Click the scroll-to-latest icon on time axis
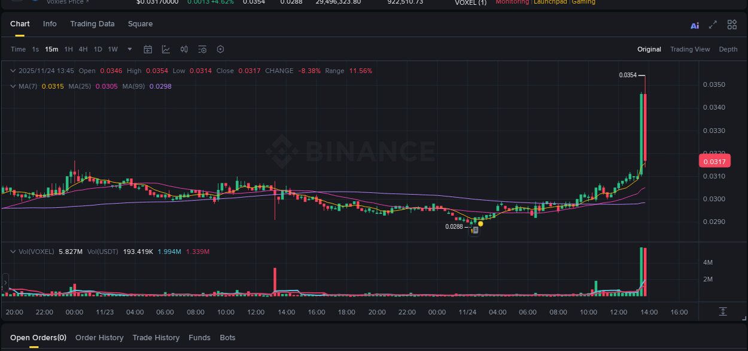Viewport: 748px width, 351px height. (723, 311)
